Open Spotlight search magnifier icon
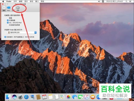This screenshot has width=134, height=101. coord(126,1)
